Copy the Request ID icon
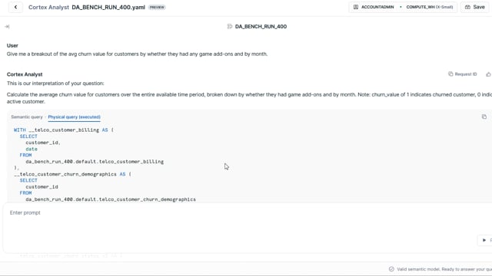Viewport: 492px width, 276px height. point(450,74)
